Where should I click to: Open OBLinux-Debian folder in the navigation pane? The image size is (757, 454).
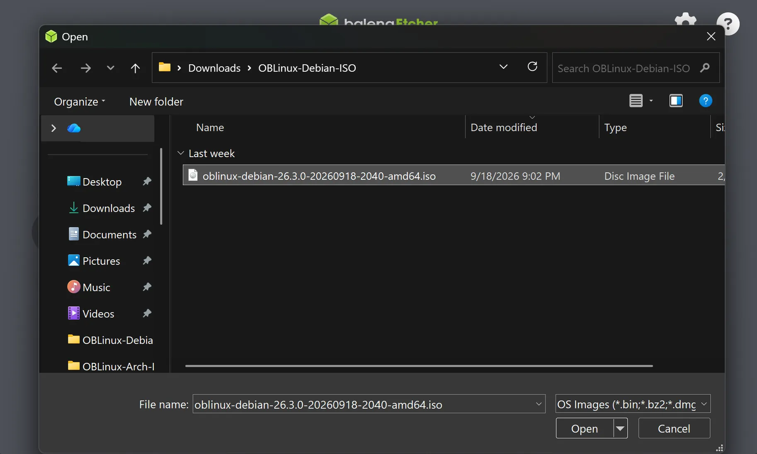tap(110, 340)
